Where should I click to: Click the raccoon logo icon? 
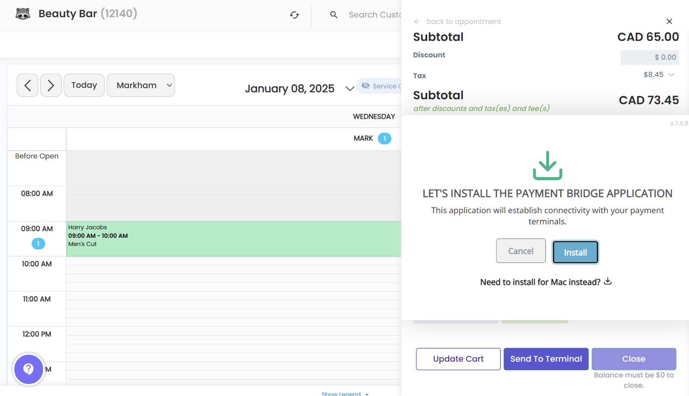pyautogui.click(x=23, y=14)
